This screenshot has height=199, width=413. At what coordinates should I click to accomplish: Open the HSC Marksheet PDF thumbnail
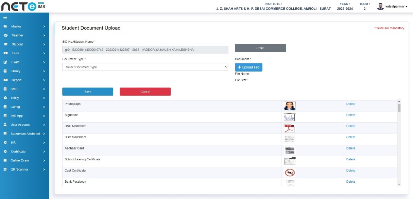[x=289, y=128]
